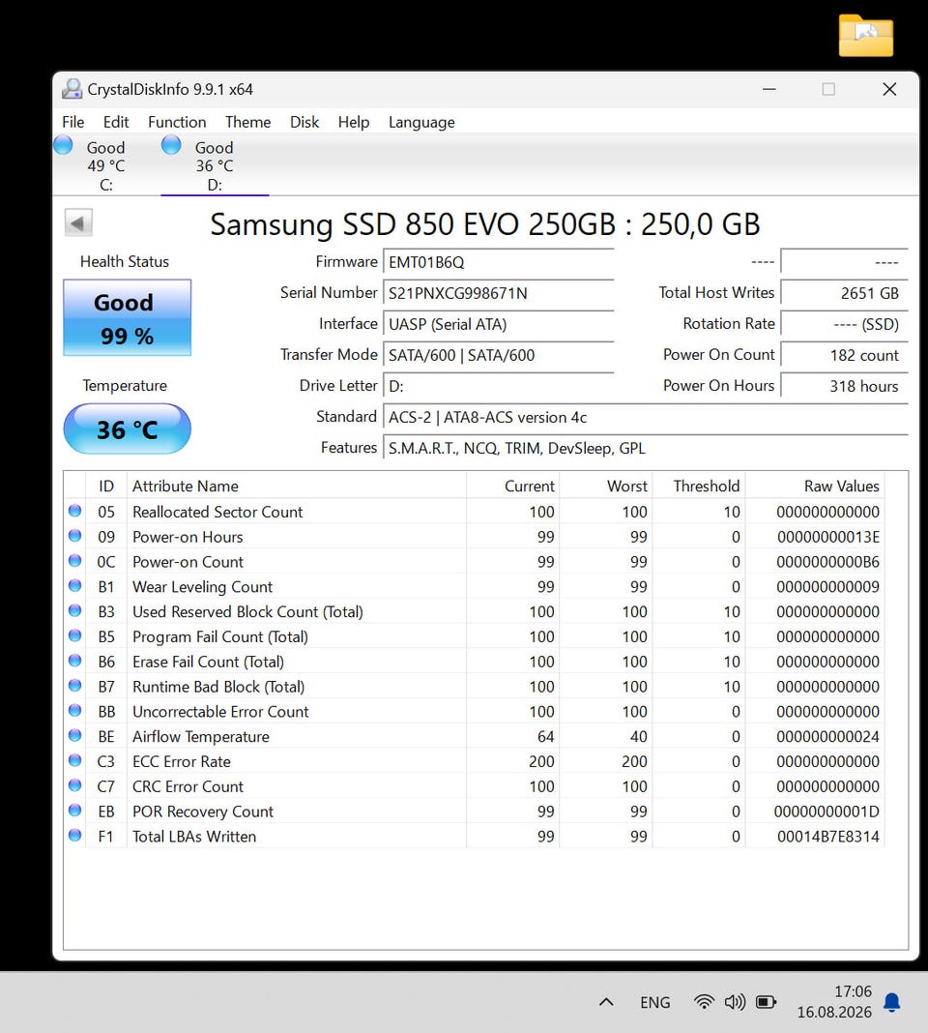Click the status dot for Erase Fail Count
Viewport: 928px width, 1033px height.
[75, 661]
